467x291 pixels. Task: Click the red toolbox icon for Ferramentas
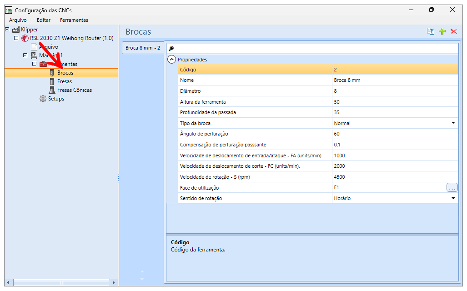(x=43, y=64)
